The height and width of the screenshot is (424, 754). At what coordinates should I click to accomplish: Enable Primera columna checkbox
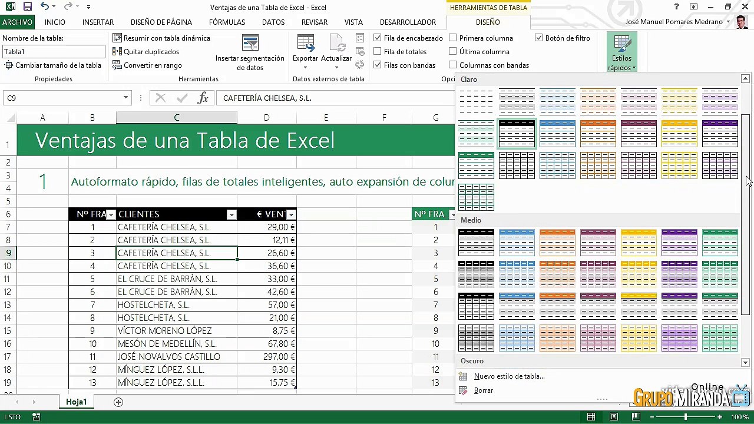point(453,38)
